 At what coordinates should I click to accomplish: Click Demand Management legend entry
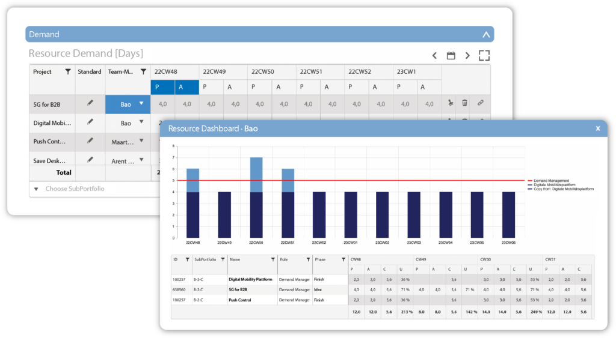pyautogui.click(x=552, y=180)
